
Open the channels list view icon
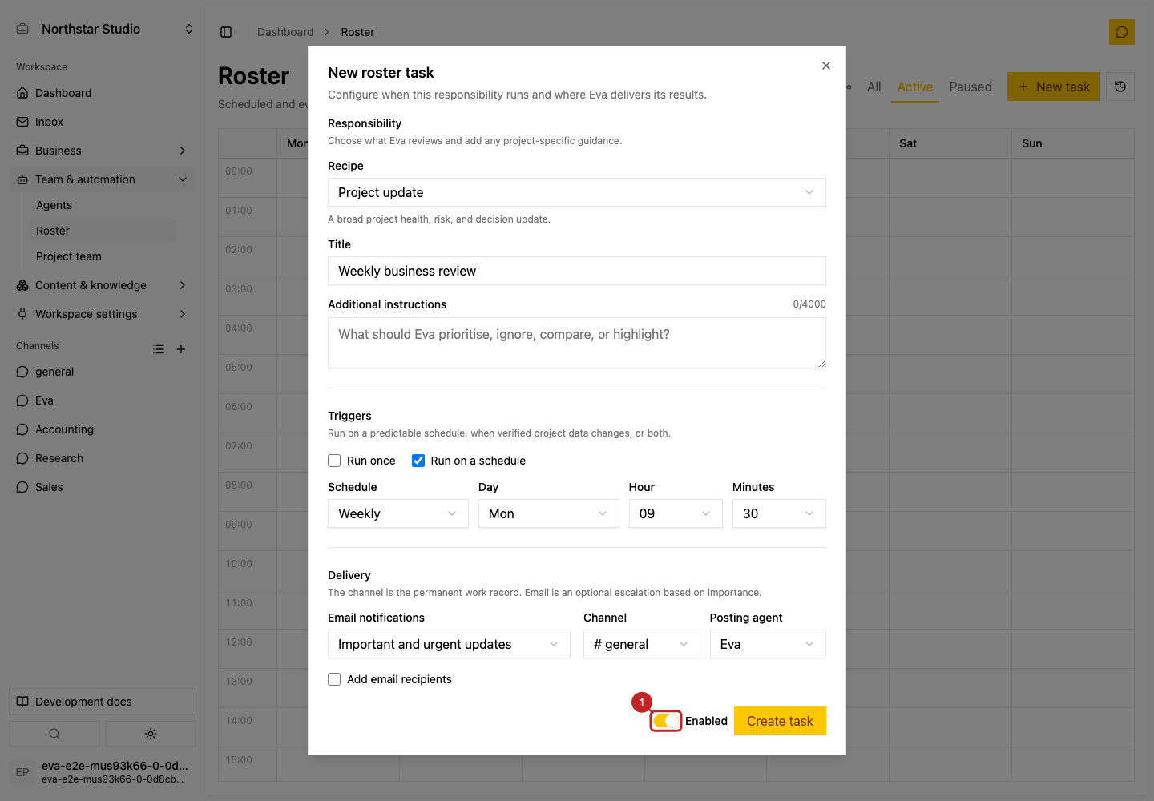pos(159,349)
